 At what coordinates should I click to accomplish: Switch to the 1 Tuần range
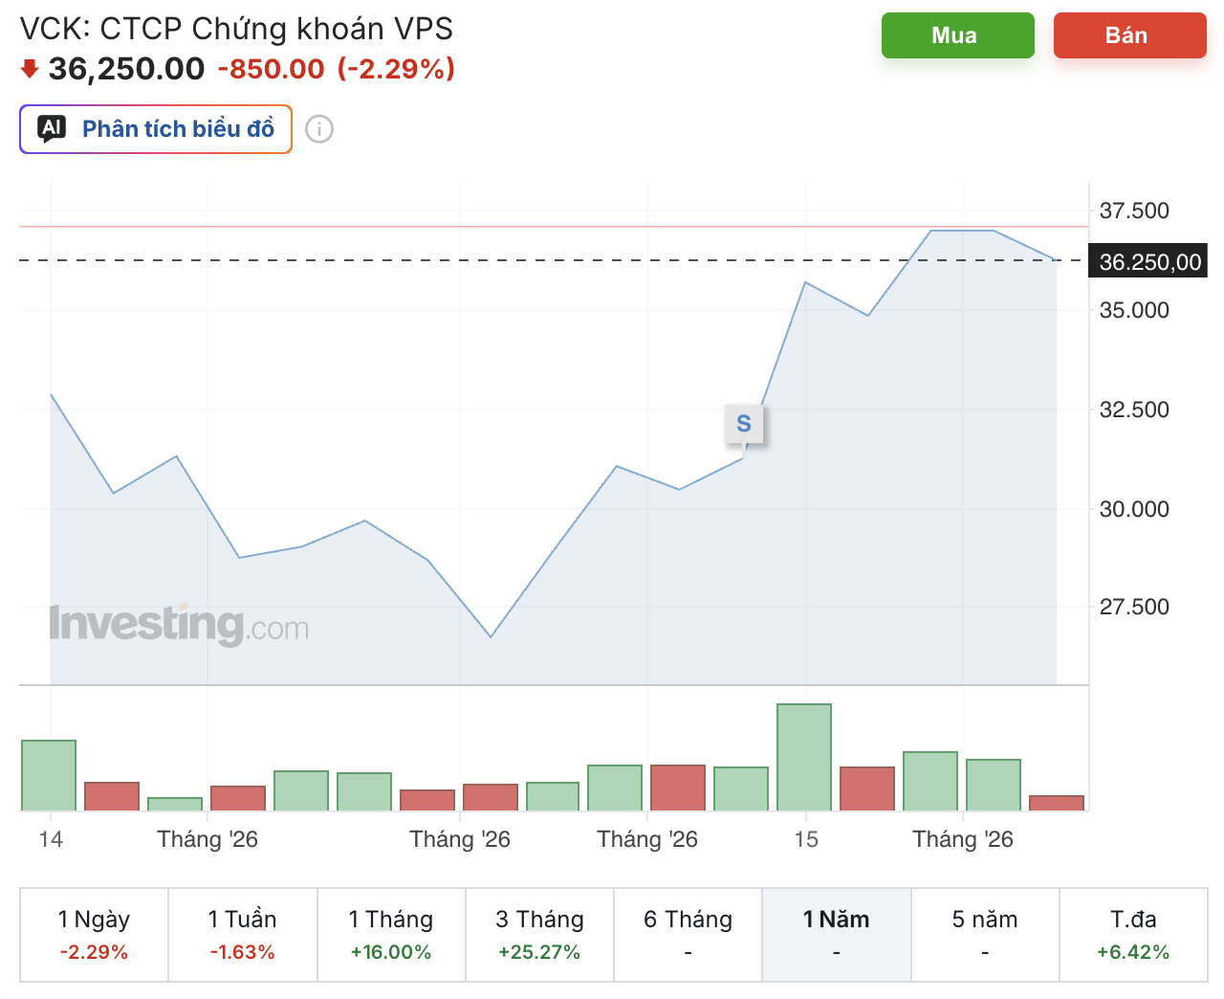243,935
